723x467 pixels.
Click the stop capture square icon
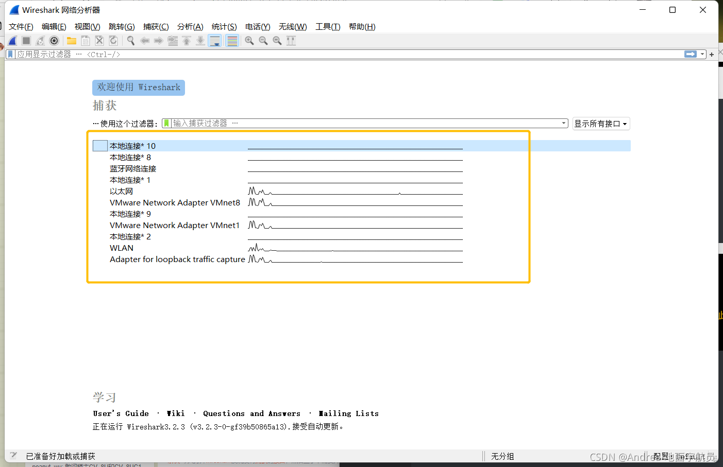(x=26, y=41)
